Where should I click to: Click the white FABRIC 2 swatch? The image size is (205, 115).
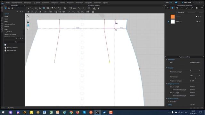(x=173, y=21)
